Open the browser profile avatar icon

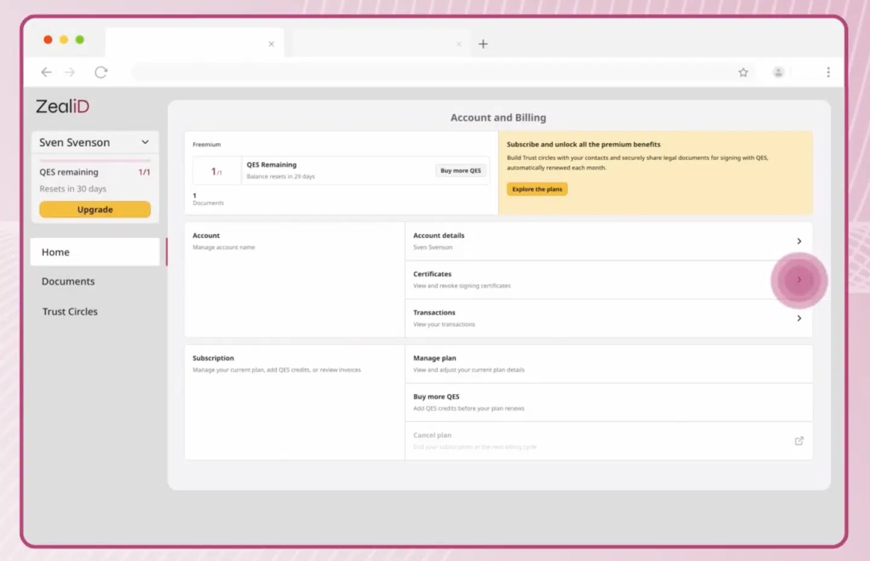point(778,72)
